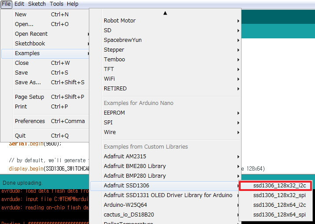This screenshot has height=224, width=315.
Task: Open the Temboo examples
Action: pyautogui.click(x=165, y=60)
